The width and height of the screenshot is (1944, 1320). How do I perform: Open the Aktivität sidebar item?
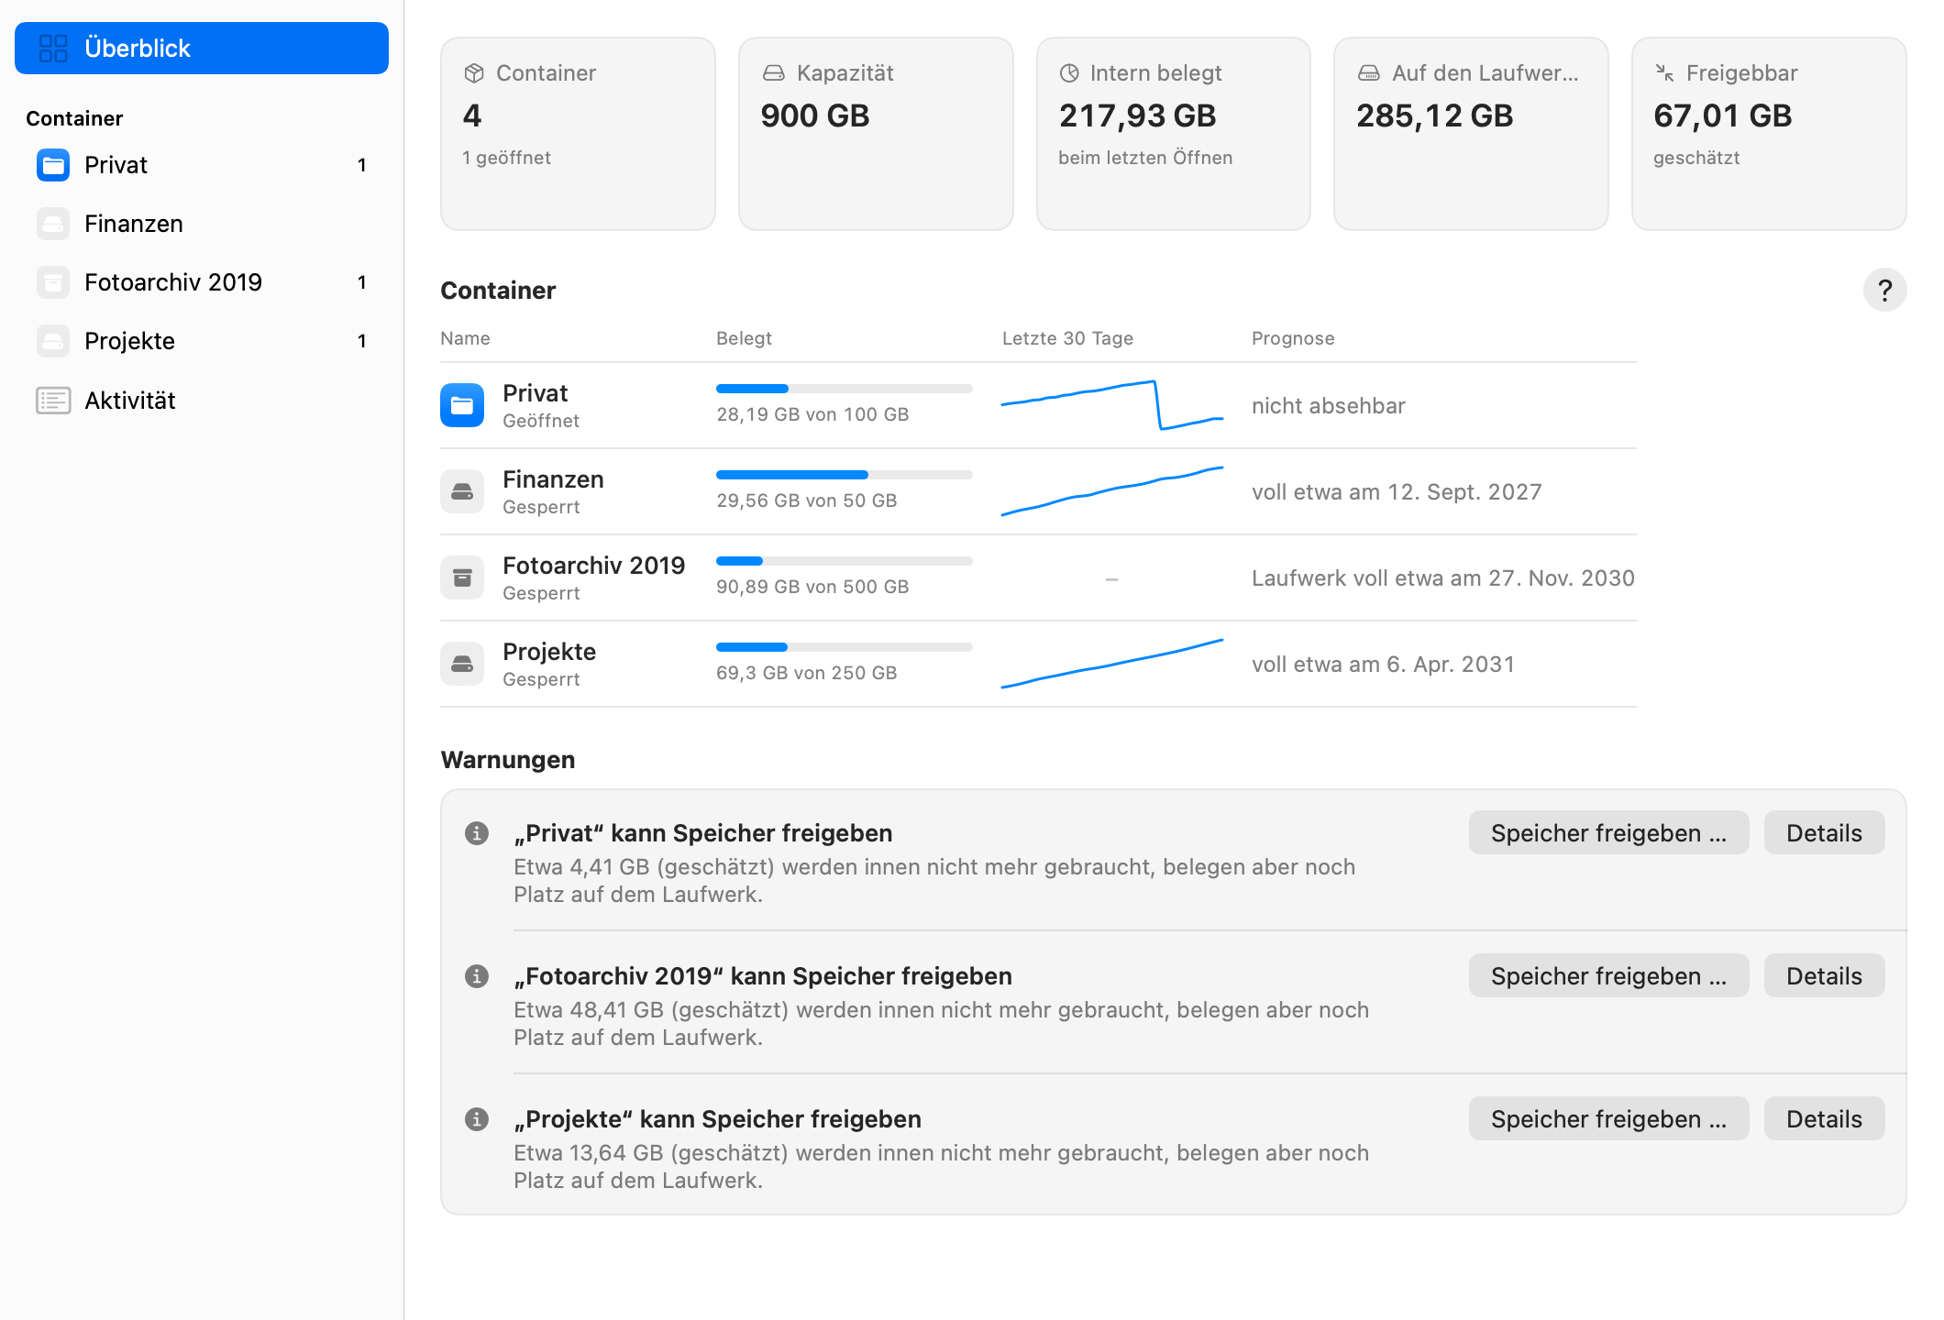[202, 401]
